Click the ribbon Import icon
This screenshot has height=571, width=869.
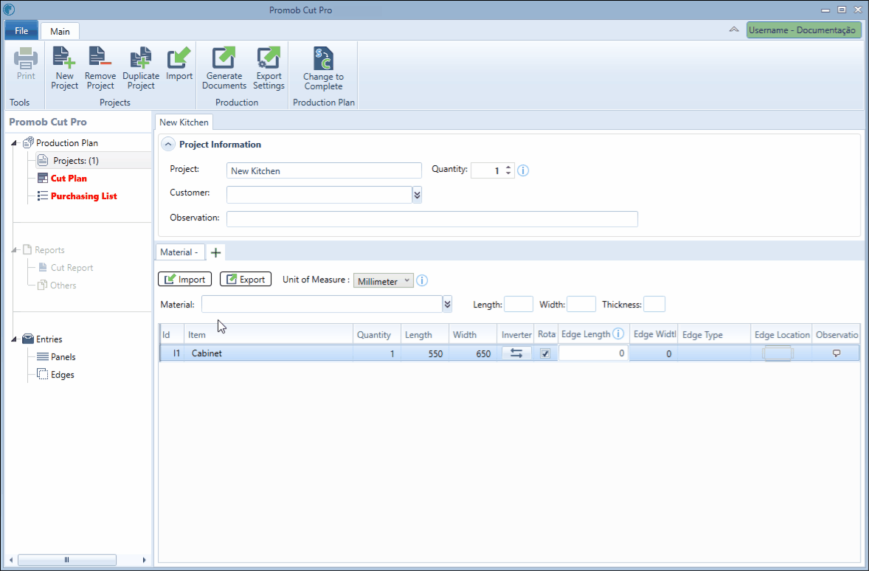179,58
